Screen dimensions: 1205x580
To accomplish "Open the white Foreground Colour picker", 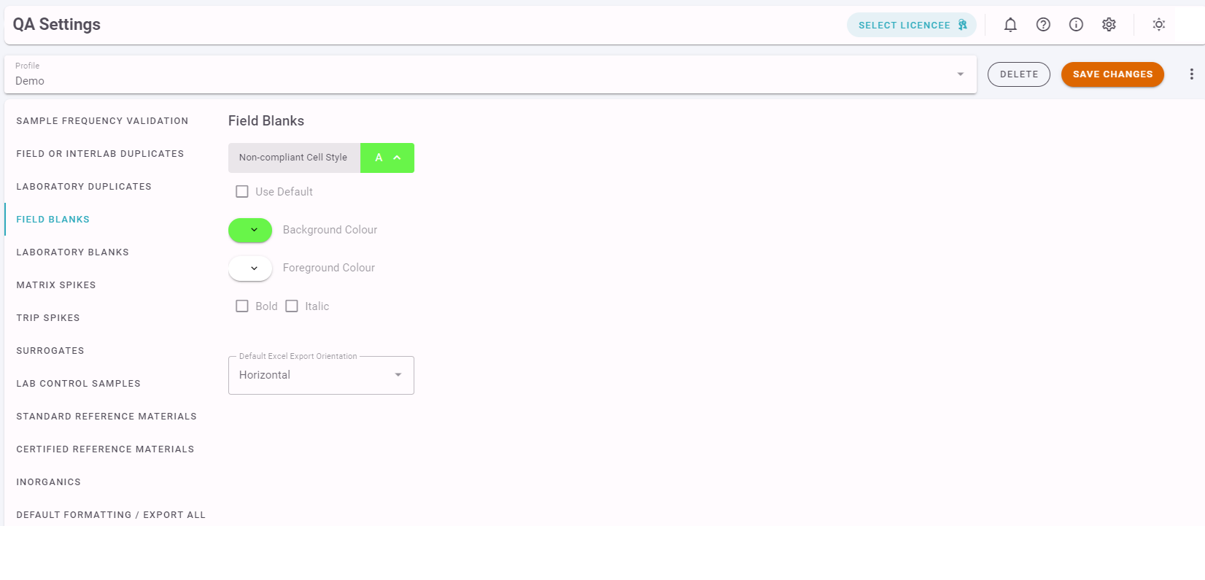I will tap(250, 268).
